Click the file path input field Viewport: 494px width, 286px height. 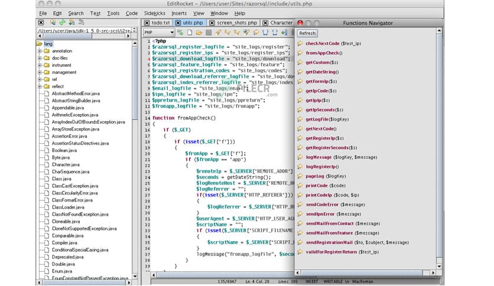tap(84, 31)
